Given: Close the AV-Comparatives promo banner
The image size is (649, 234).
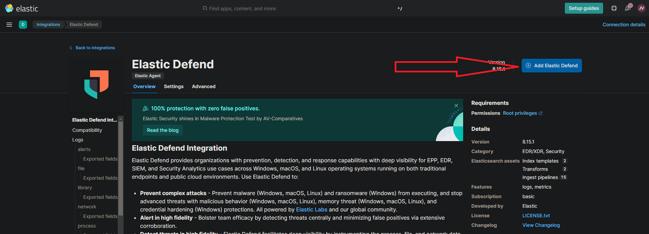Looking at the screenshot, I should (x=456, y=106).
